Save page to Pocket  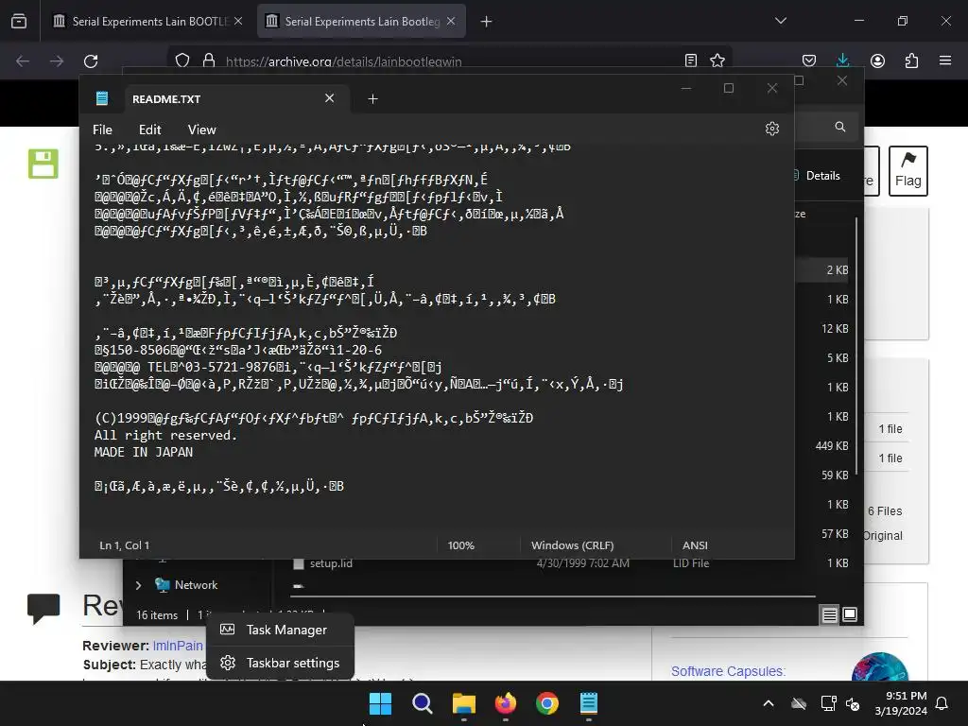(x=809, y=60)
